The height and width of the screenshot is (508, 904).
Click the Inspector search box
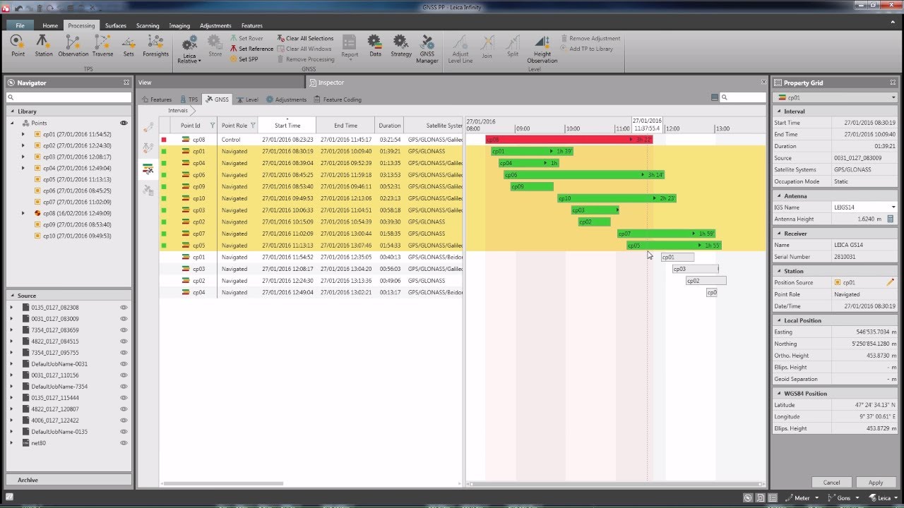click(x=742, y=97)
